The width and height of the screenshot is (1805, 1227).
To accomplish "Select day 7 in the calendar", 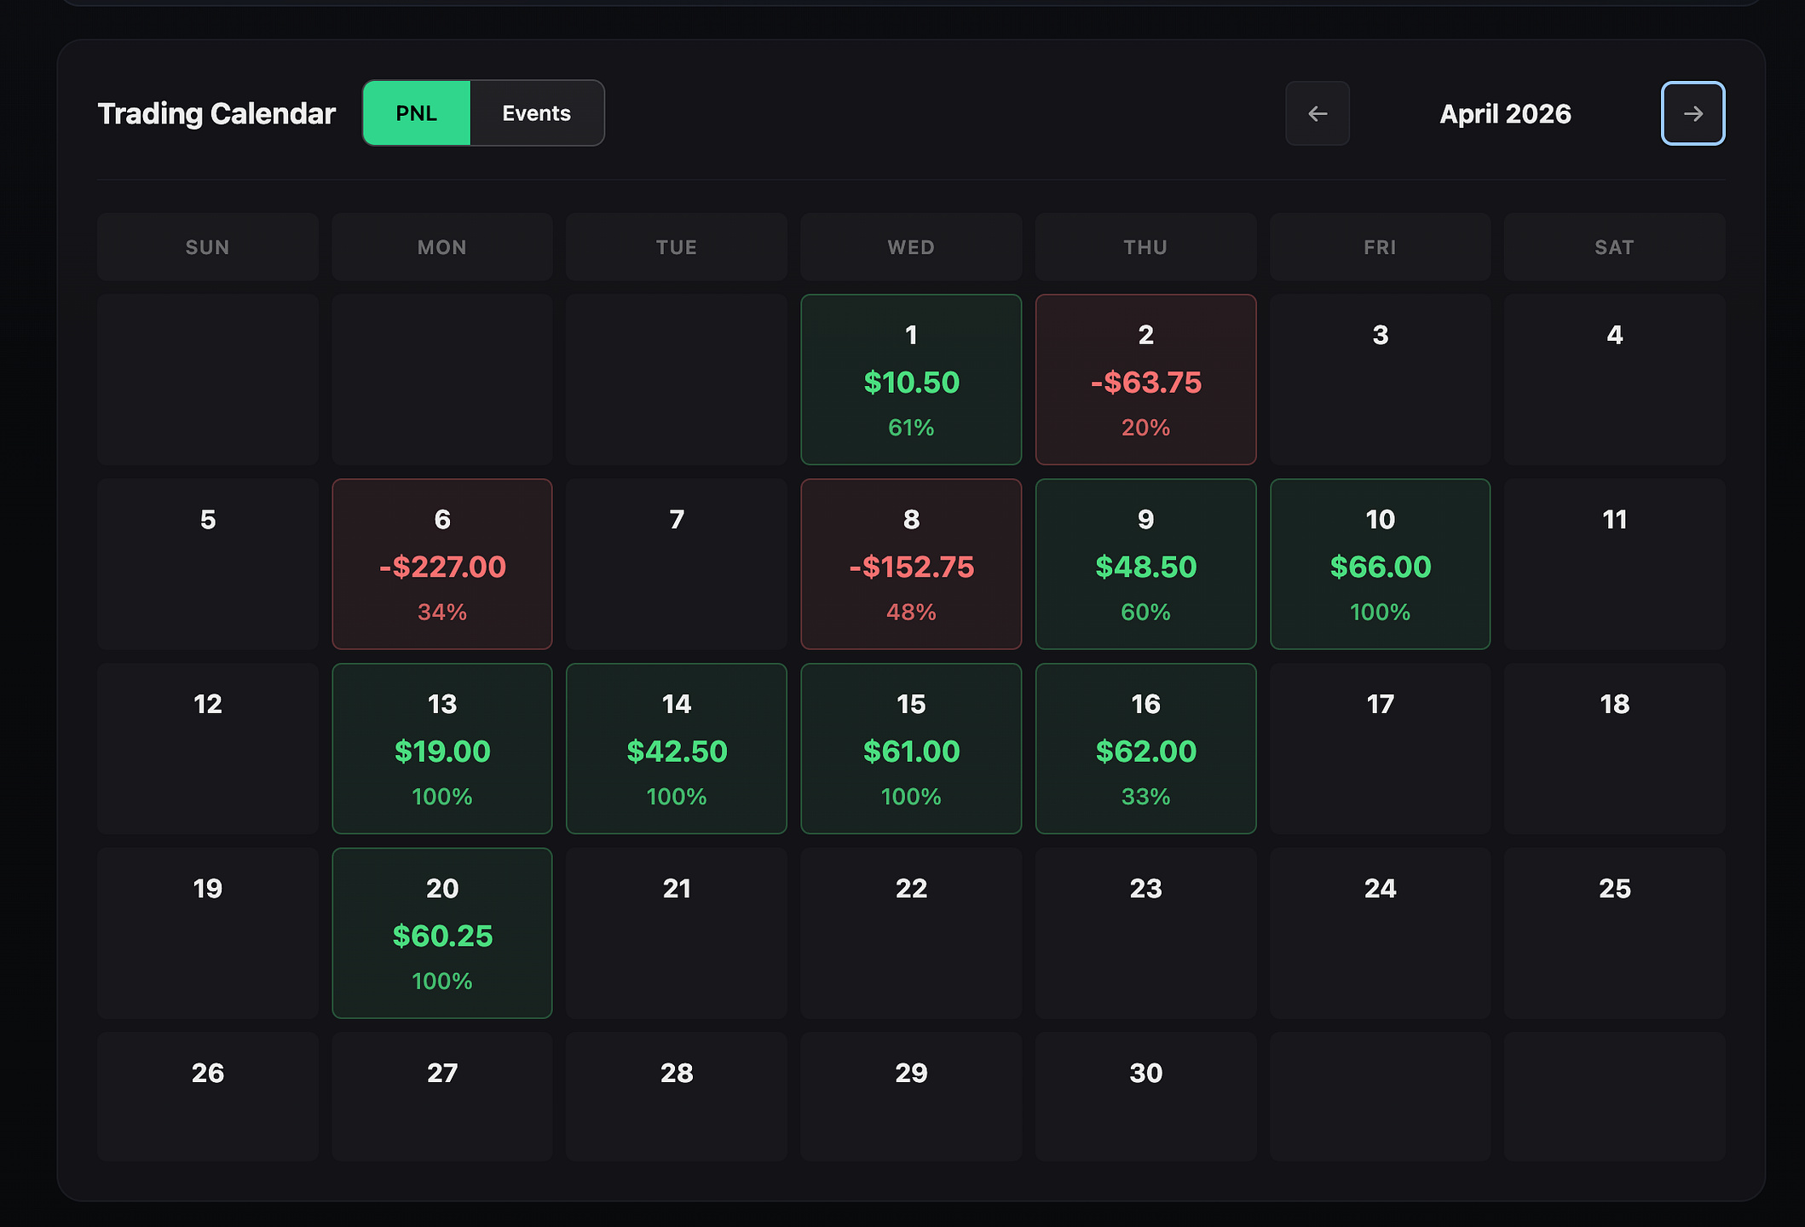I will coord(677,564).
